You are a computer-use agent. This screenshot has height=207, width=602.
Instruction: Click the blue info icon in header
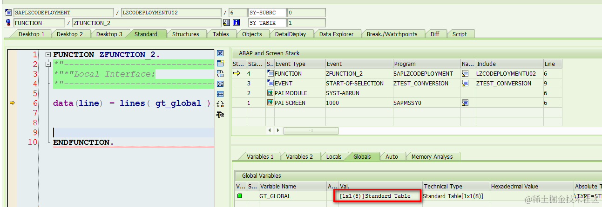tap(237, 22)
